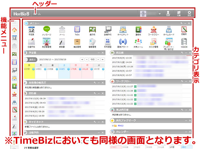Open the タスク管理 icon

[154, 42]
